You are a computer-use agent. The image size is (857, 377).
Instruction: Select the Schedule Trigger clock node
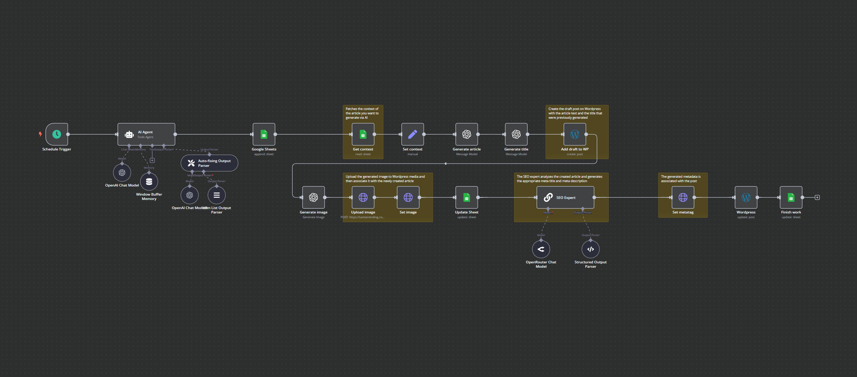57,134
